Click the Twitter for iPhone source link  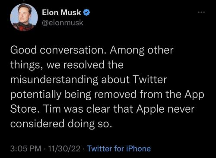pyautogui.click(x=119, y=149)
